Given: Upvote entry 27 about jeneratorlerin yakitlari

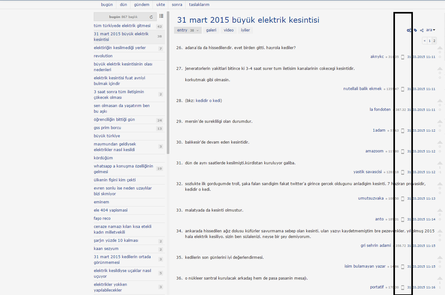Looking at the screenshot, I should pyautogui.click(x=440, y=69).
